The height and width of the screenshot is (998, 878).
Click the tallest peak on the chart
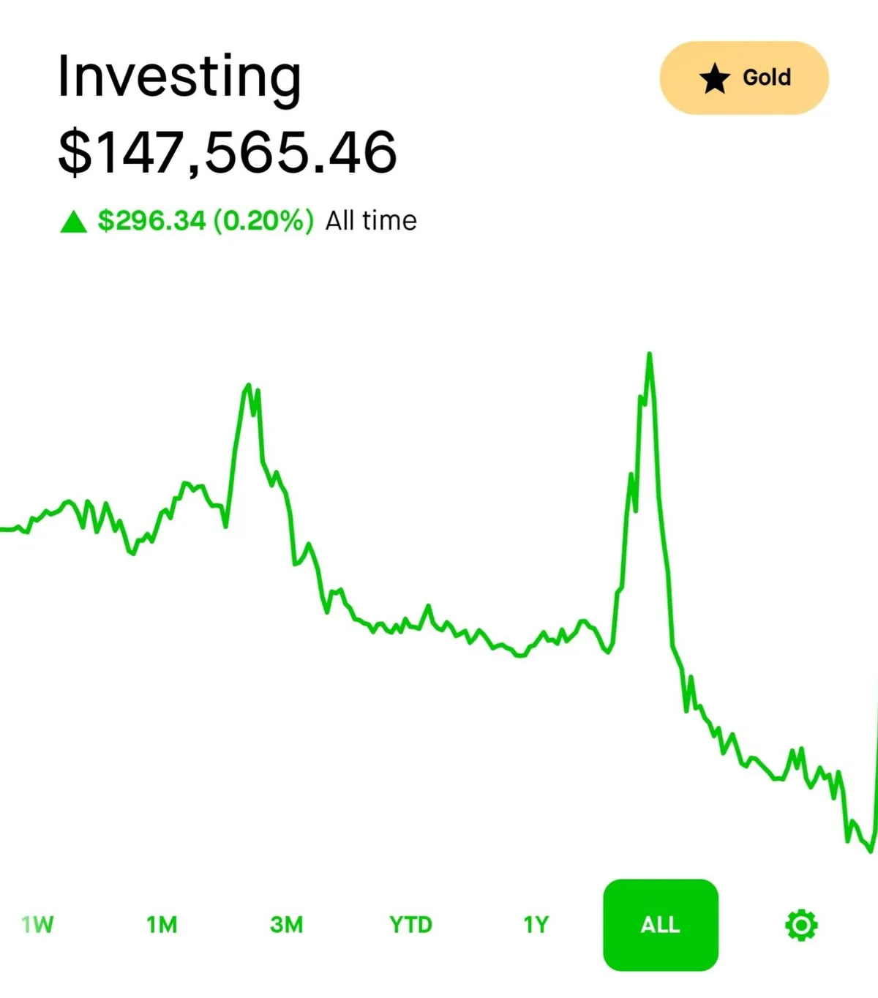pyautogui.click(x=649, y=356)
